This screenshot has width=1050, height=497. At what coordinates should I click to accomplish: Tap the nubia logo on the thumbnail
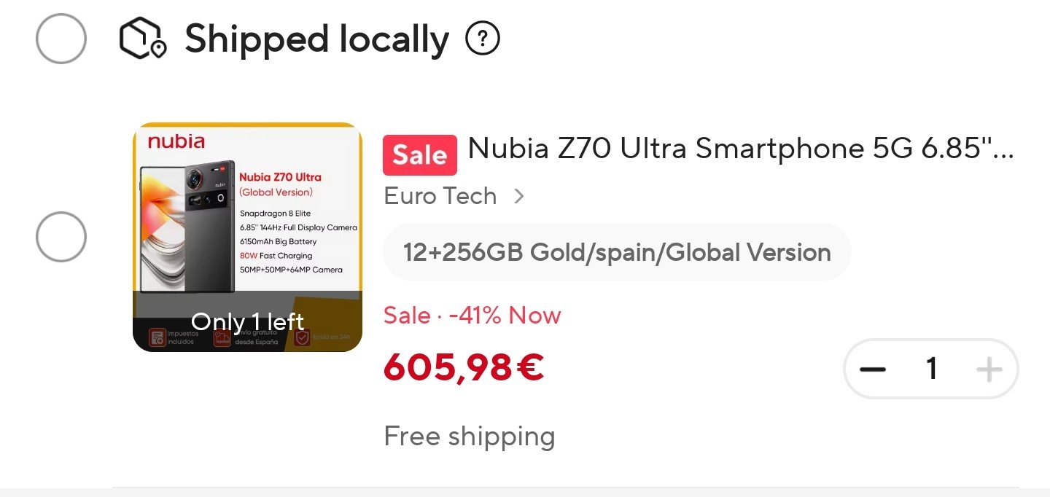(176, 141)
